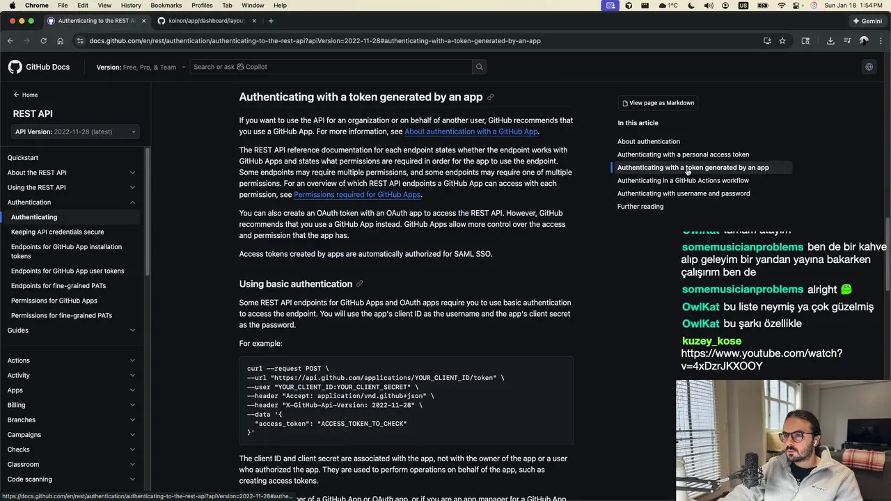Click the Apple menu icon
891x501 pixels.
[x=13, y=6]
